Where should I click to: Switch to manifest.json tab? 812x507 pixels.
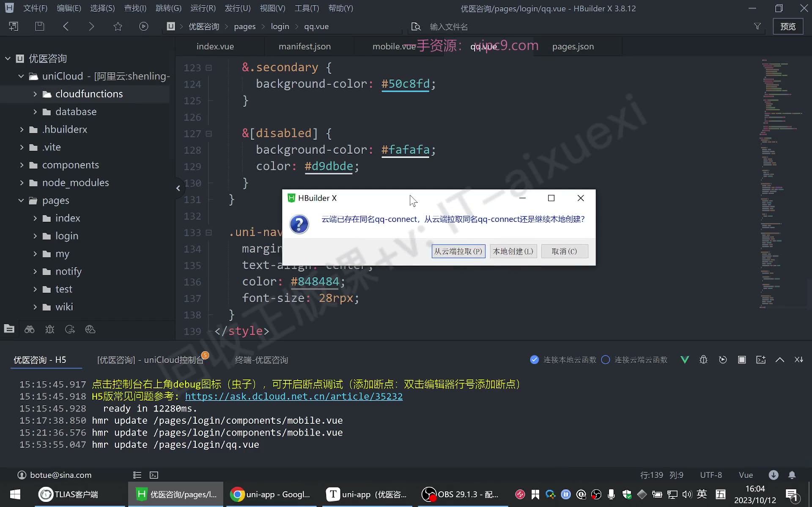click(304, 46)
